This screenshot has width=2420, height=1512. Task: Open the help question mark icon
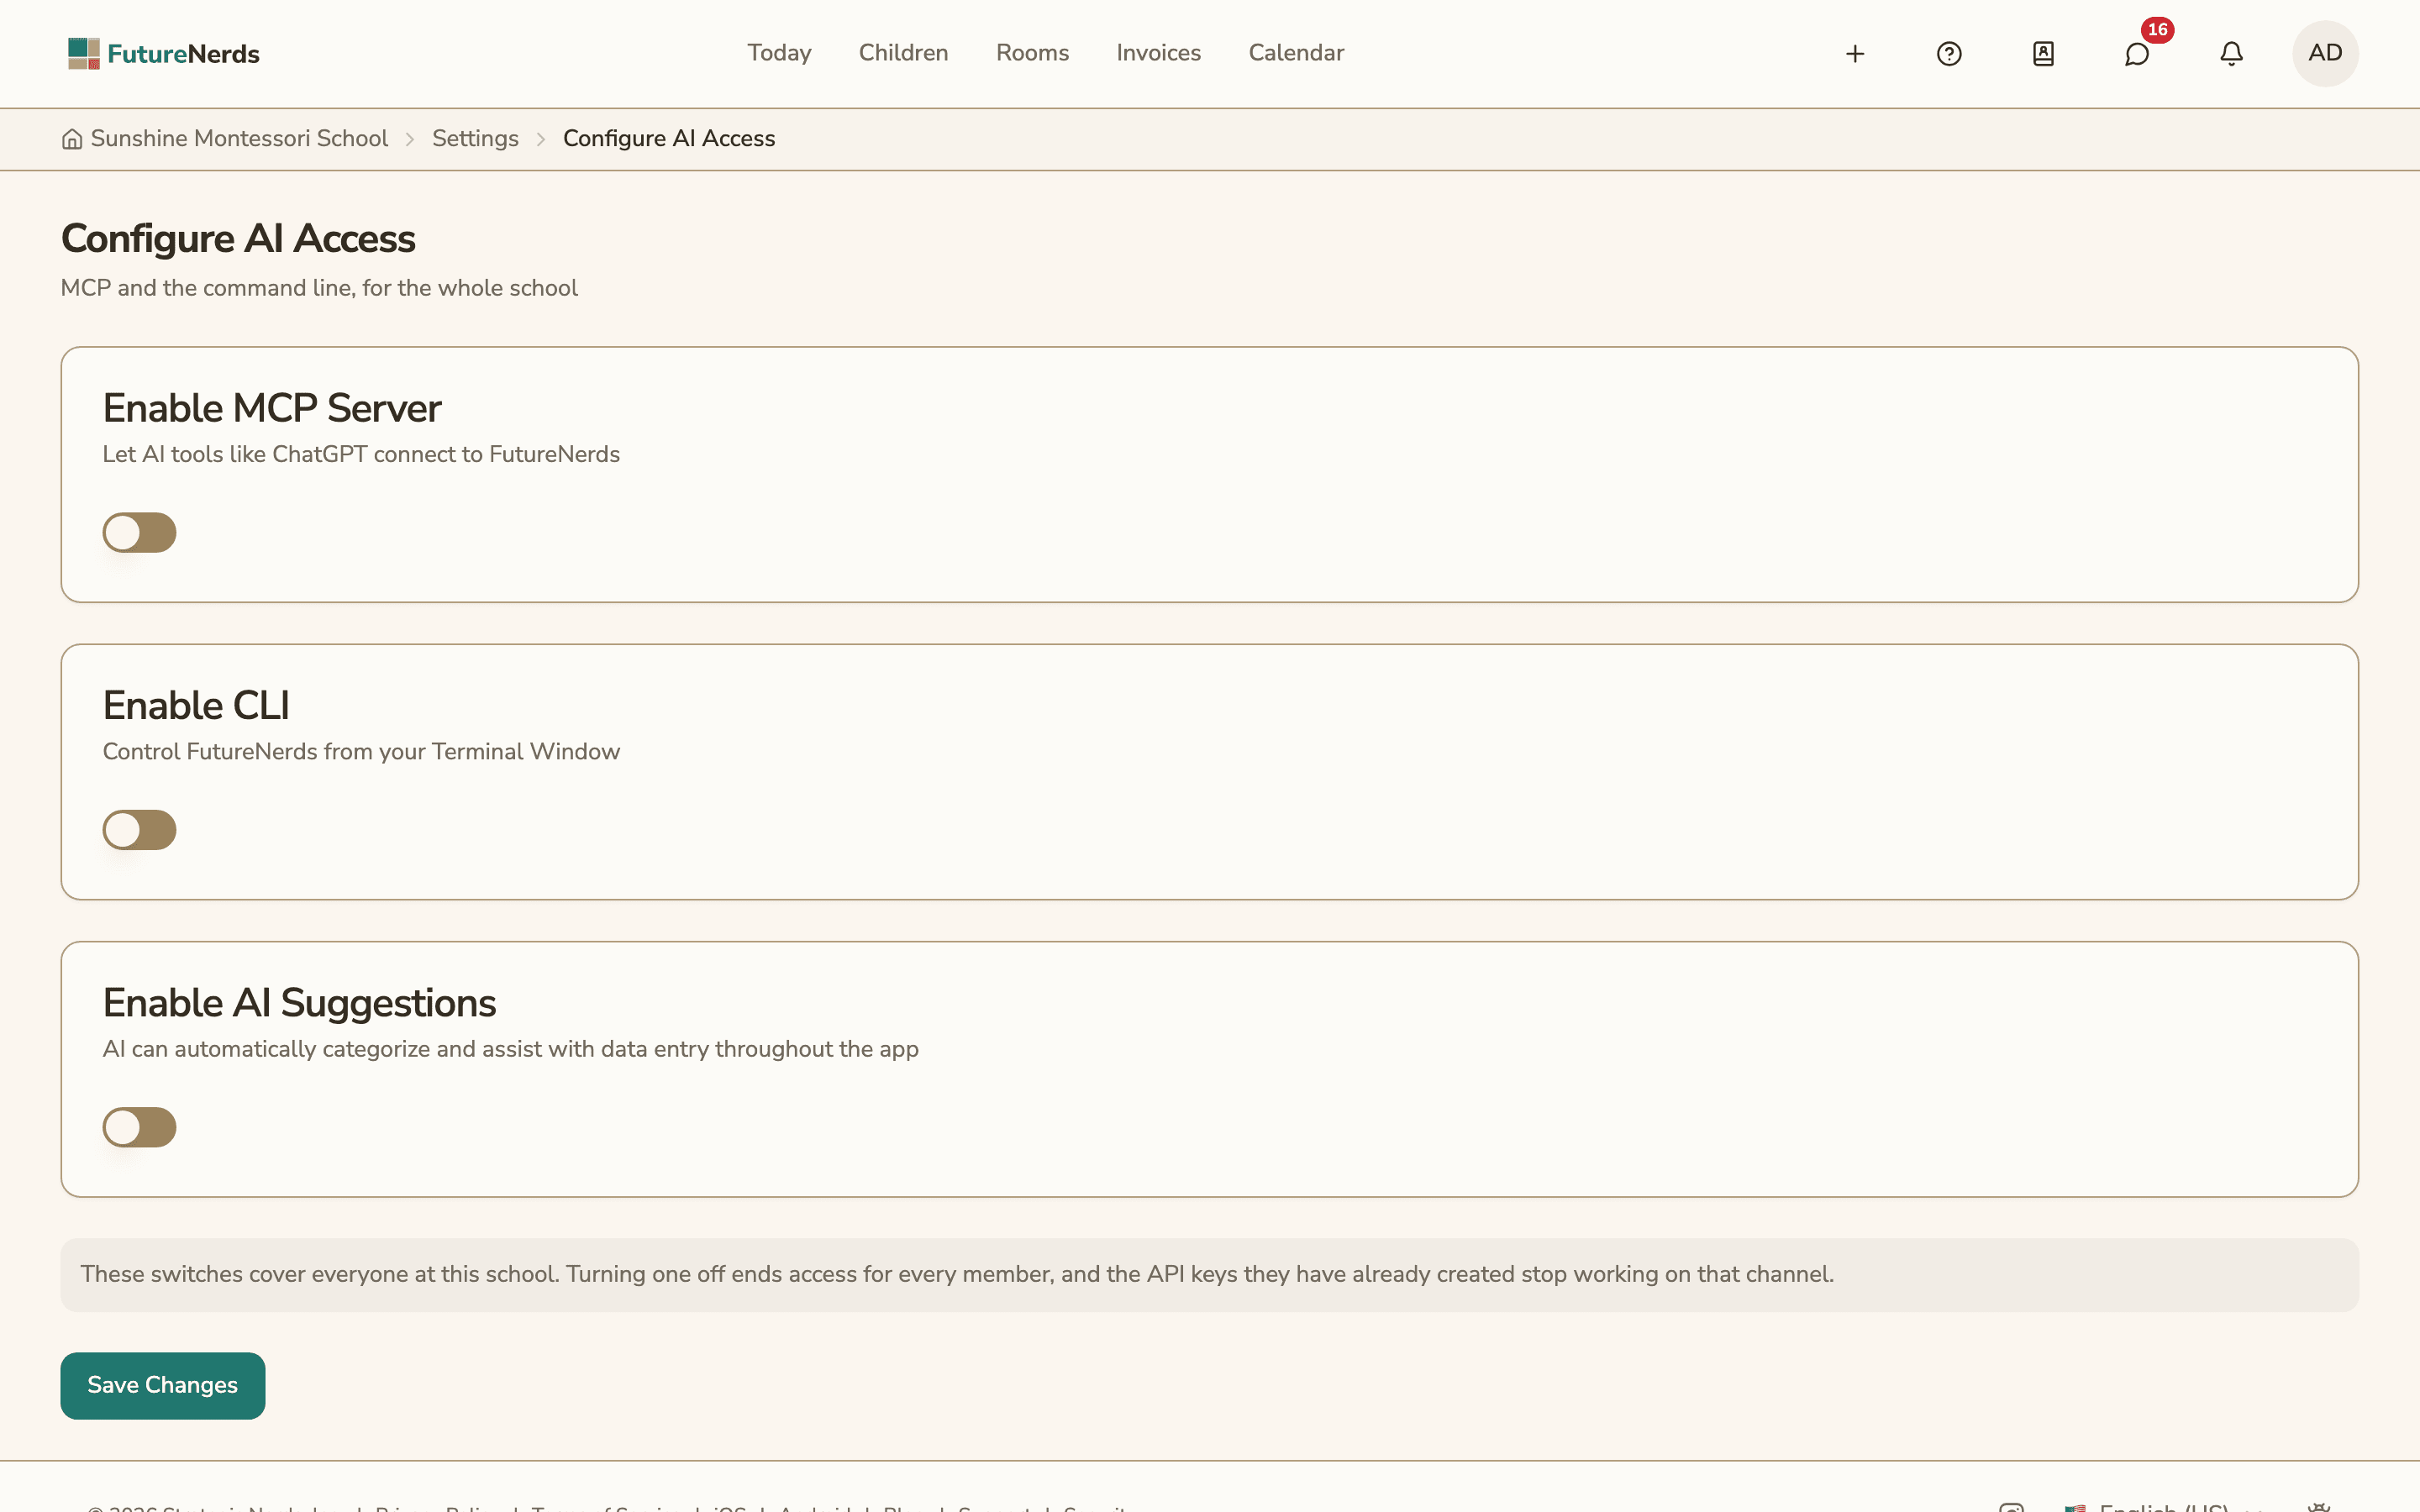[1949, 54]
